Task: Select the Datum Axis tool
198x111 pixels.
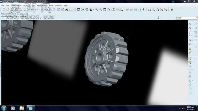Action: (x=190, y=32)
